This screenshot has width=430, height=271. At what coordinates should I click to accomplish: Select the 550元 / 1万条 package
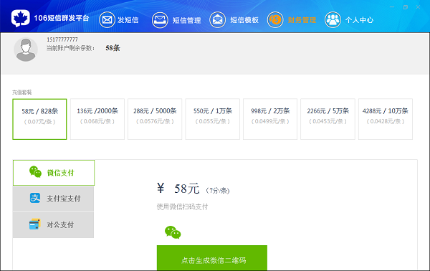click(x=213, y=119)
